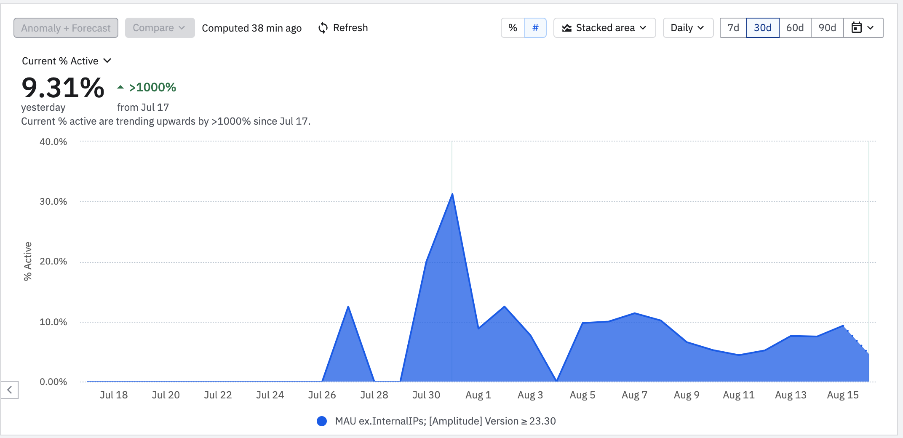
Task: Click the Anomaly + Forecast button
Action: [66, 28]
